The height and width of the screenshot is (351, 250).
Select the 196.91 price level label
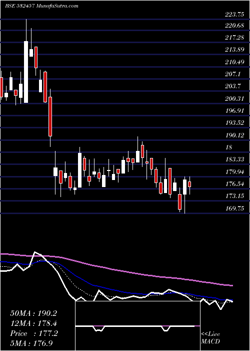click(x=234, y=111)
